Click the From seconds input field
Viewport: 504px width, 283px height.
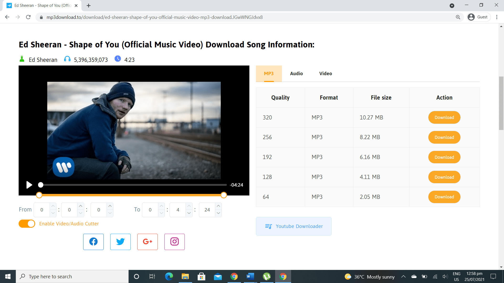point(99,210)
